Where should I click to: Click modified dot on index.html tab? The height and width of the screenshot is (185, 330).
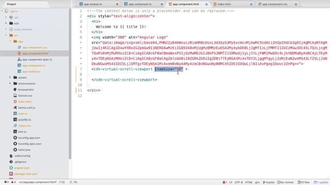pos(251,4)
